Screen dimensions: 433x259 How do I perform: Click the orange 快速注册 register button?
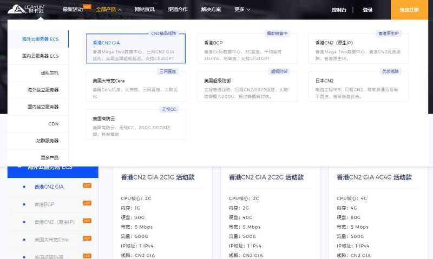[x=409, y=10]
